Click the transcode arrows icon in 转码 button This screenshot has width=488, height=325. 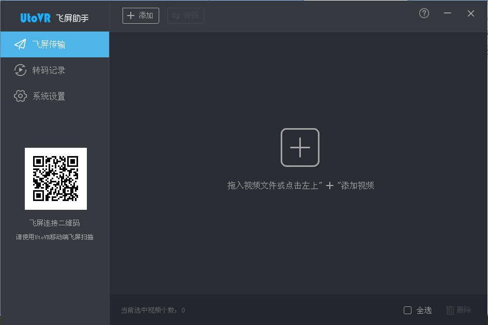point(177,16)
